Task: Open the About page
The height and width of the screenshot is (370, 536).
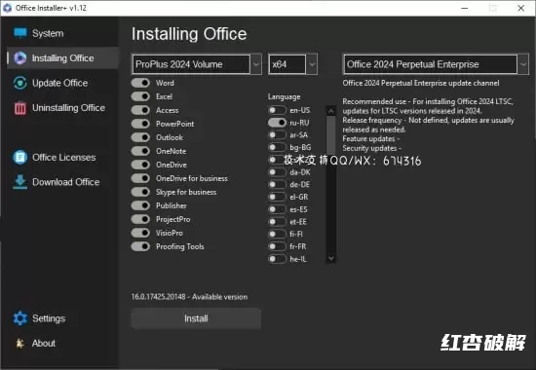Action: click(63, 343)
